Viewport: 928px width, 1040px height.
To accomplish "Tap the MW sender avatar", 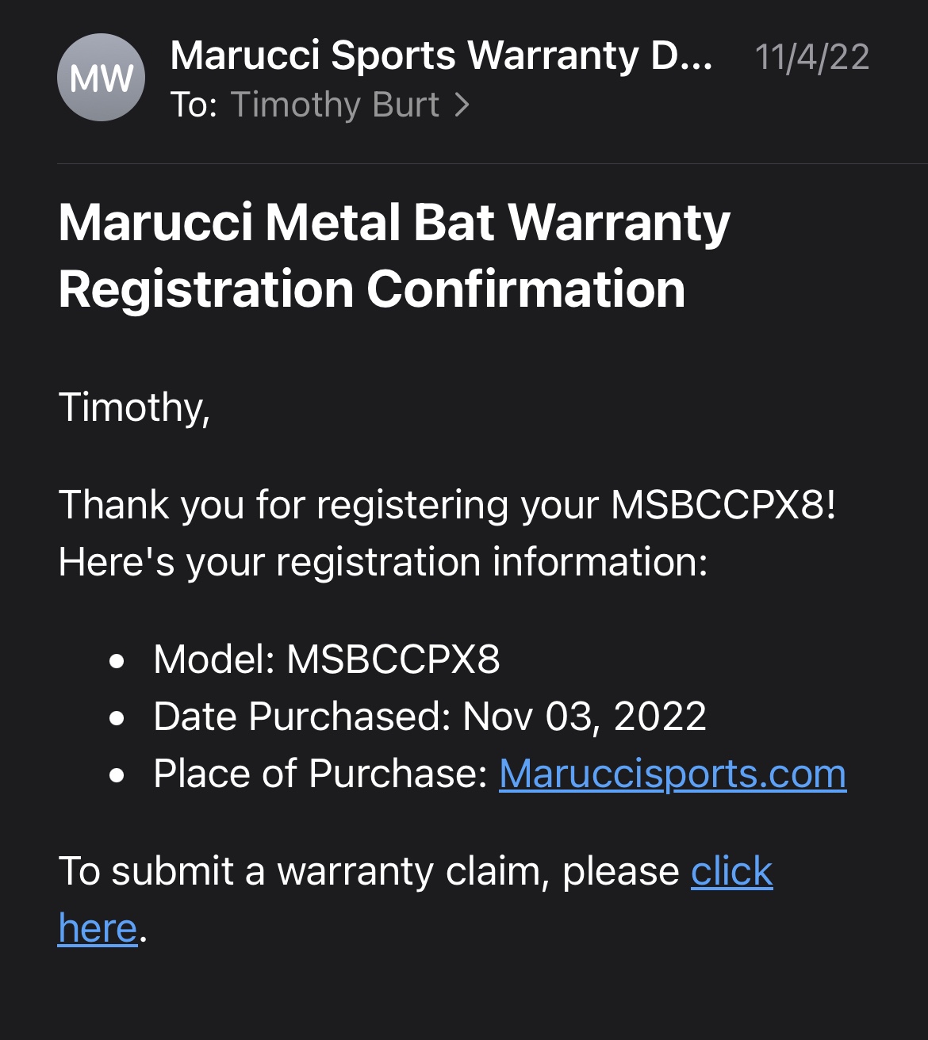I will tap(101, 78).
